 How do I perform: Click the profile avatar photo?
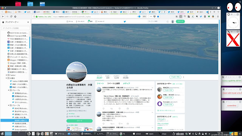tap(76, 72)
